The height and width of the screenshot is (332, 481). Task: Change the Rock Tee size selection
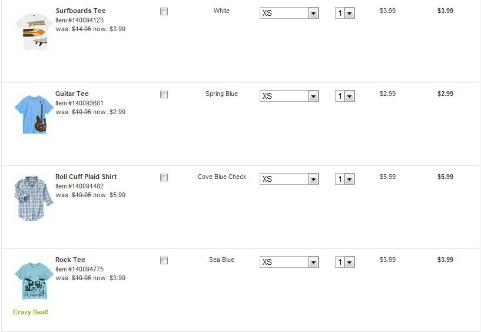(288, 262)
